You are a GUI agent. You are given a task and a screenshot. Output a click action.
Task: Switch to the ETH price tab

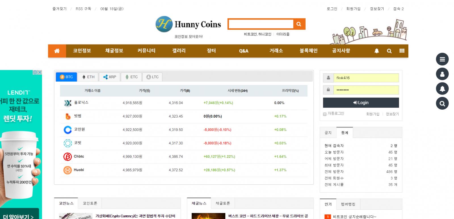tap(88, 77)
